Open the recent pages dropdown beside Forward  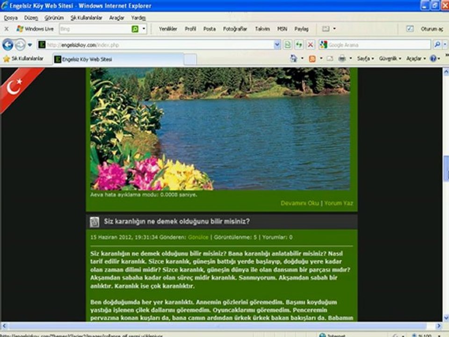[x=30, y=45]
